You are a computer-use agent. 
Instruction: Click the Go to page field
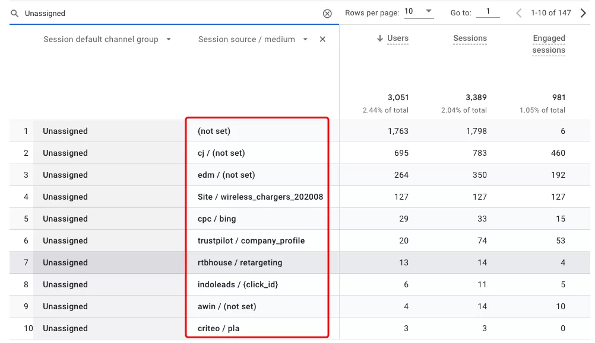488,12
